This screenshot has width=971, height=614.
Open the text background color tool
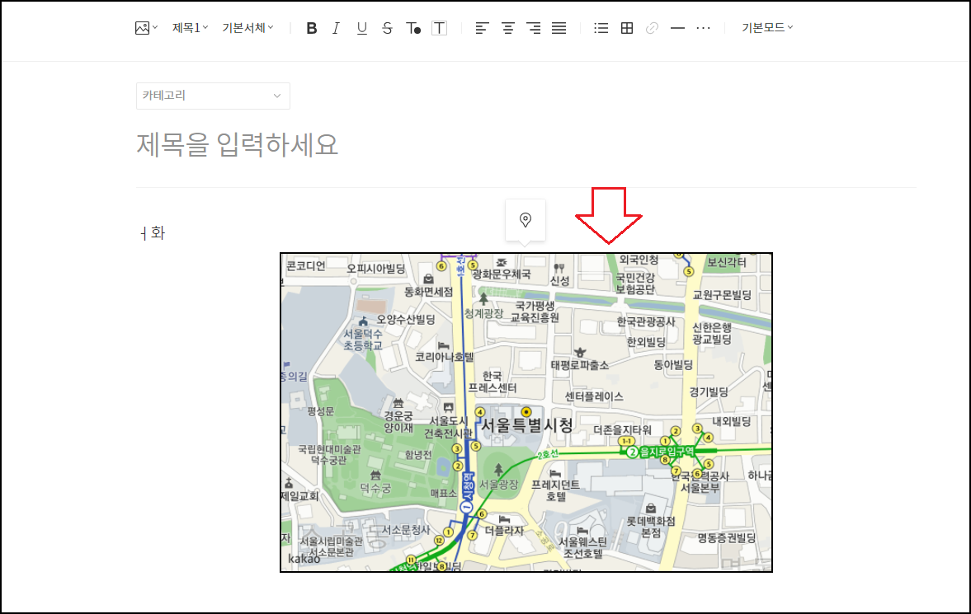pos(439,28)
